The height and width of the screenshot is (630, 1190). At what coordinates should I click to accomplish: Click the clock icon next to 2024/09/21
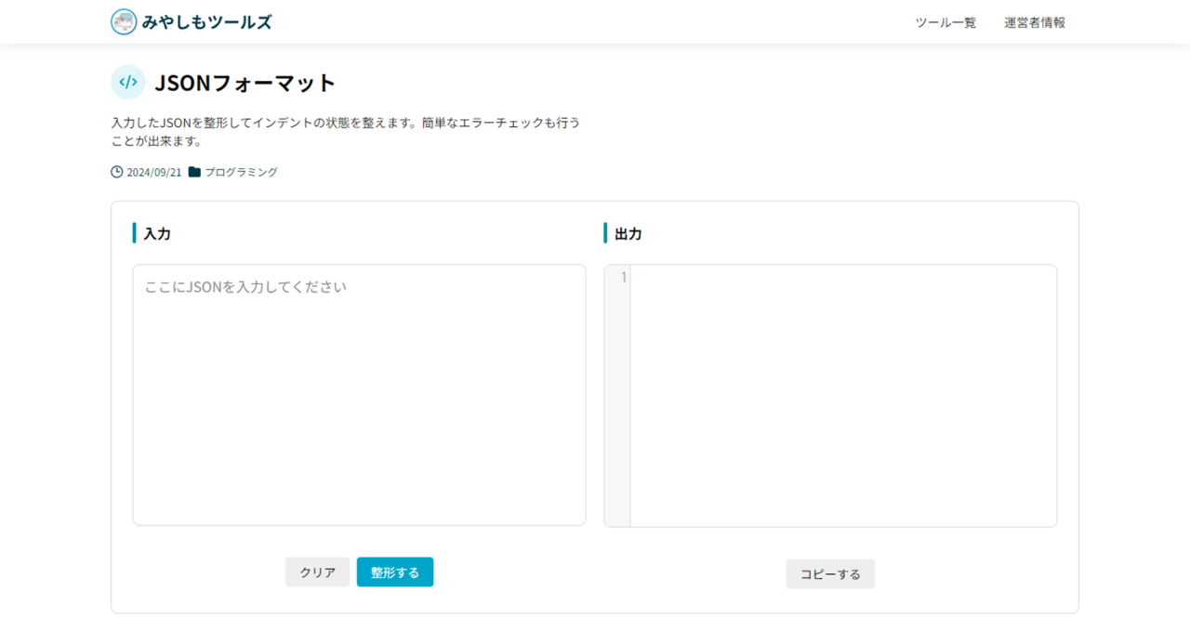click(117, 172)
